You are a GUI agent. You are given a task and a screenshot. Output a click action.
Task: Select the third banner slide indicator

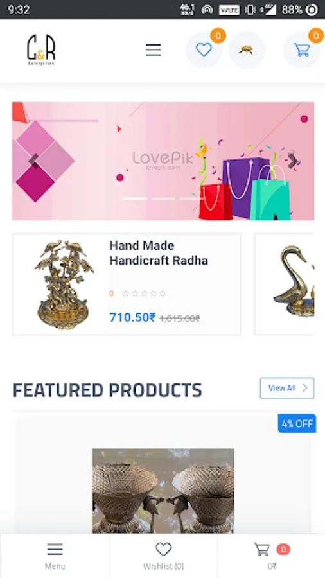(189, 198)
